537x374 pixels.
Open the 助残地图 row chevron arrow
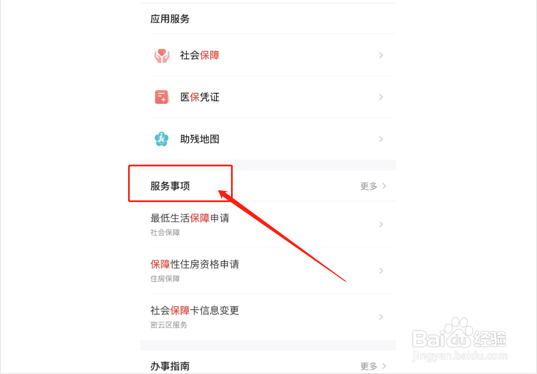tap(381, 139)
